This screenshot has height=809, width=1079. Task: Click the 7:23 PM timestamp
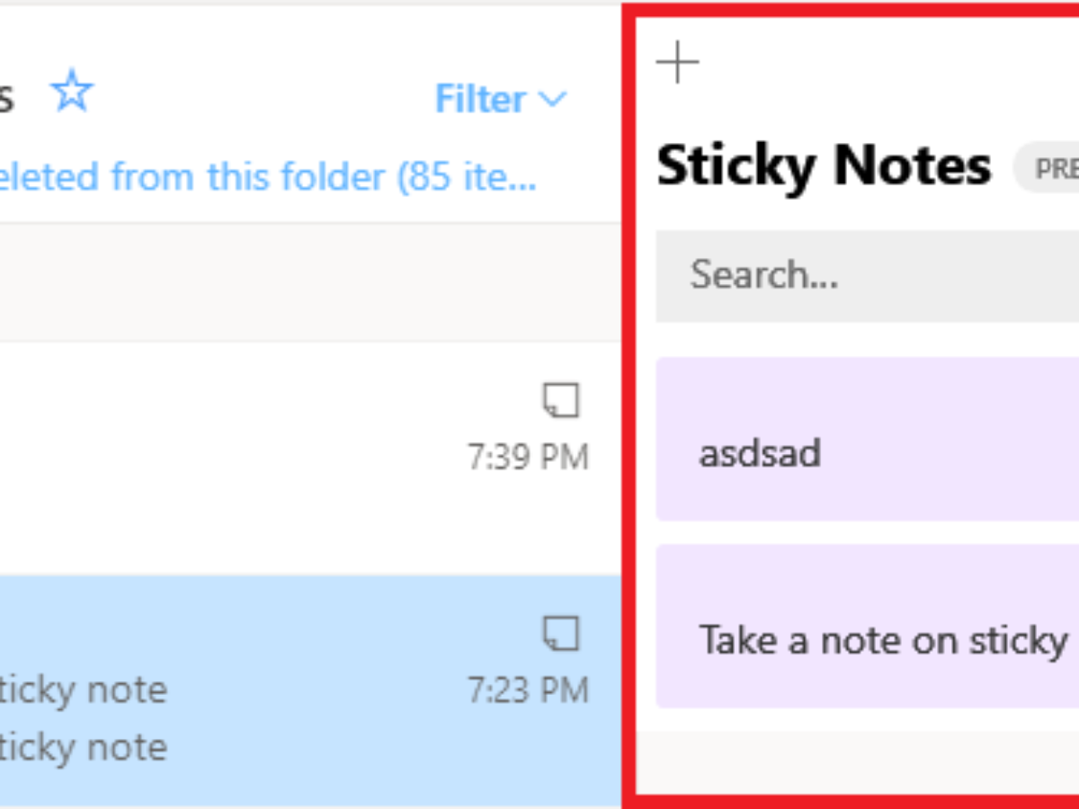(x=528, y=690)
